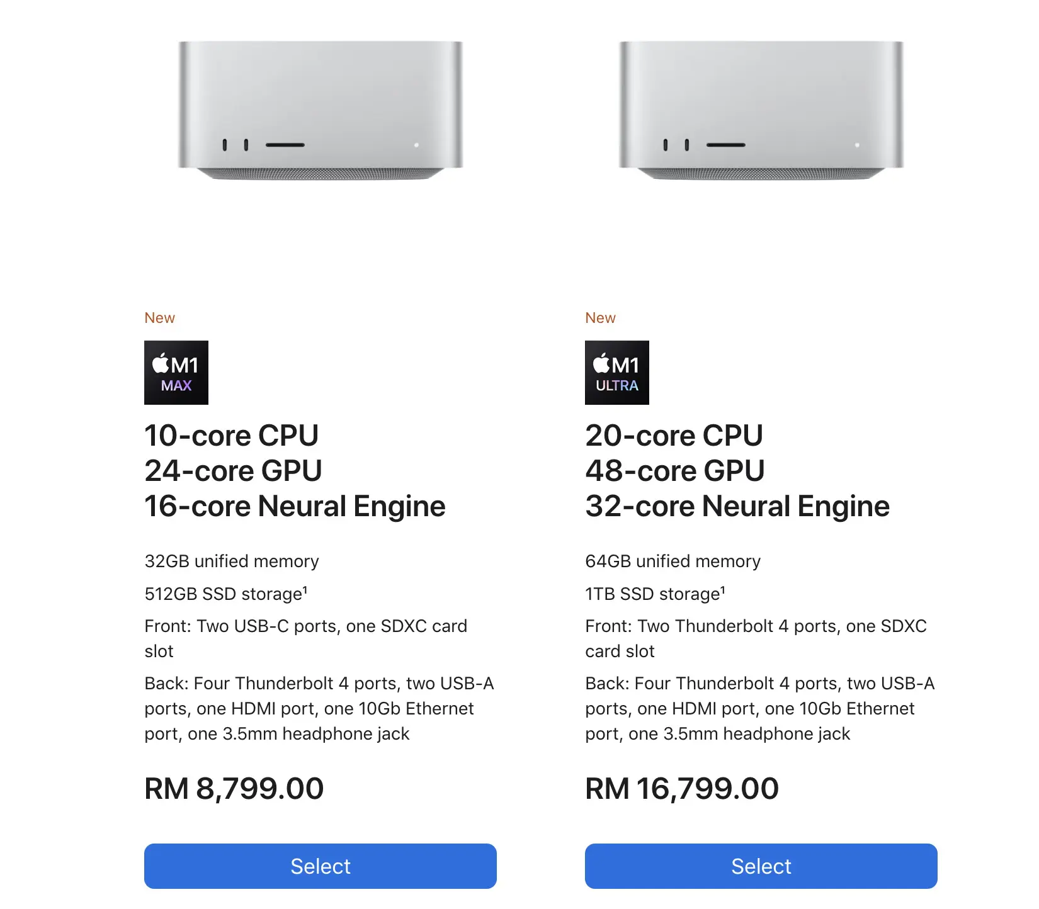1039x909 pixels.
Task: Click the SDXC card slot on the M1 Max Mac Studio
Action: click(285, 145)
